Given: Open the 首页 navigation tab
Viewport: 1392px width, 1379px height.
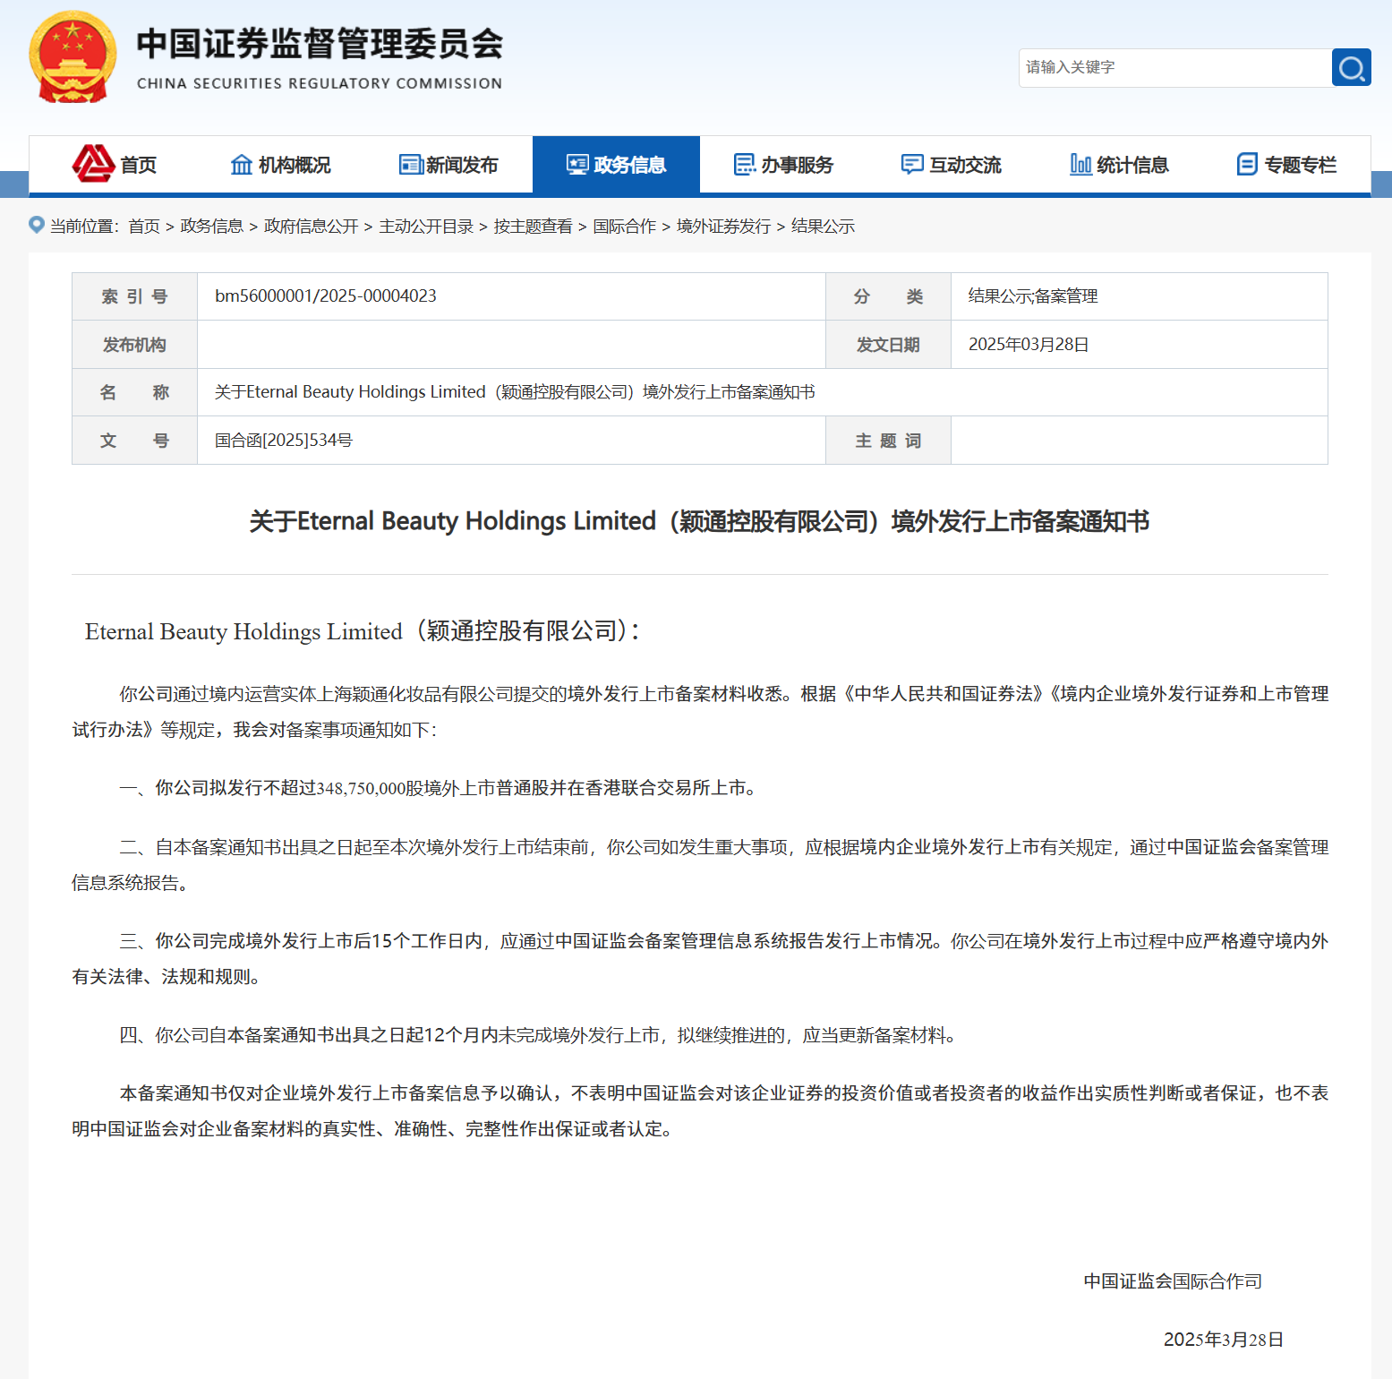Looking at the screenshot, I should [113, 165].
